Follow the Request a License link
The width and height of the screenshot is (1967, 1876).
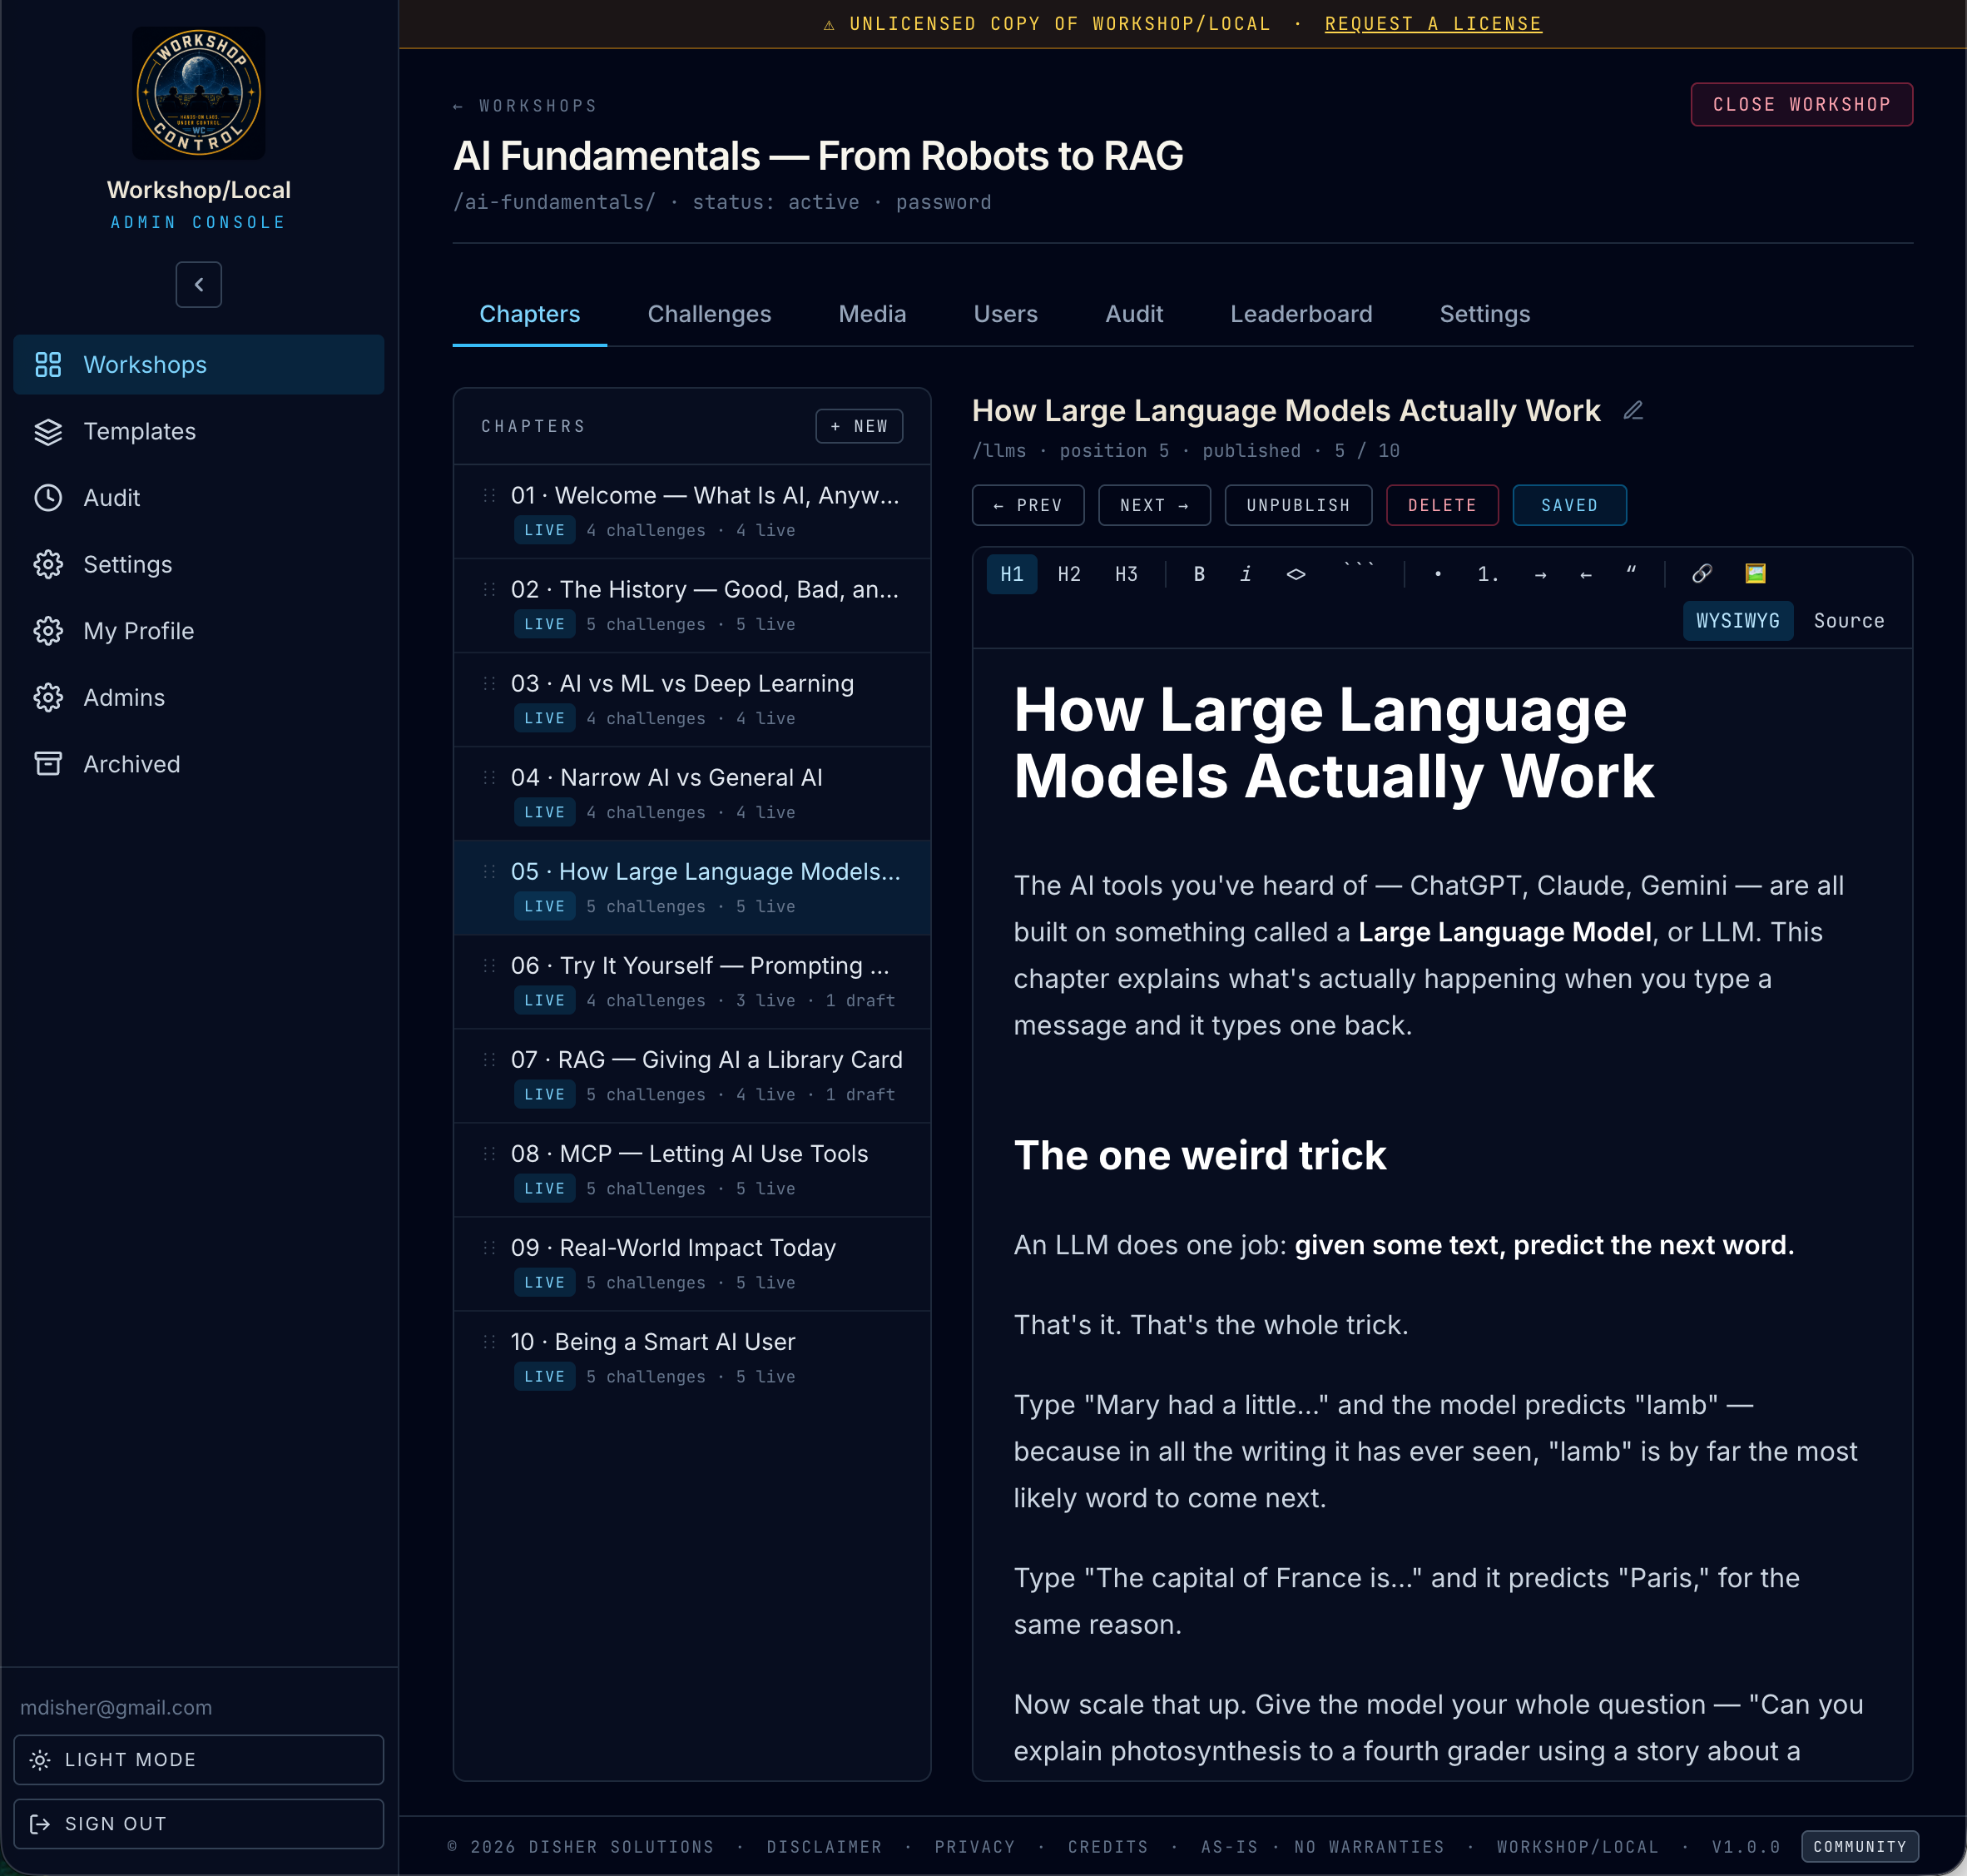coord(1432,24)
